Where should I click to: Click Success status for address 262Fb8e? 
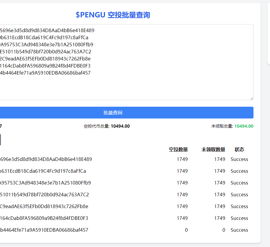coord(239,206)
